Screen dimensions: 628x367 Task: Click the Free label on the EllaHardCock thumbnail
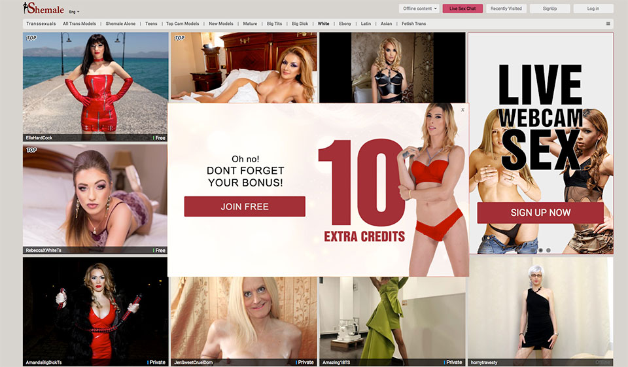pyautogui.click(x=160, y=138)
